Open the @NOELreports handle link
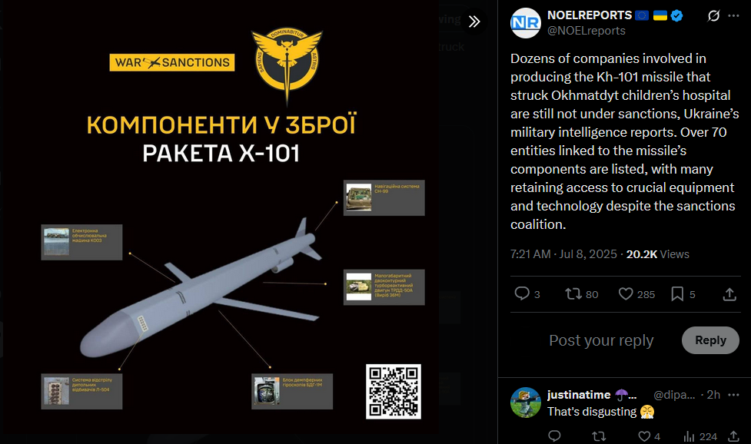This screenshot has height=444, width=751. [x=587, y=31]
